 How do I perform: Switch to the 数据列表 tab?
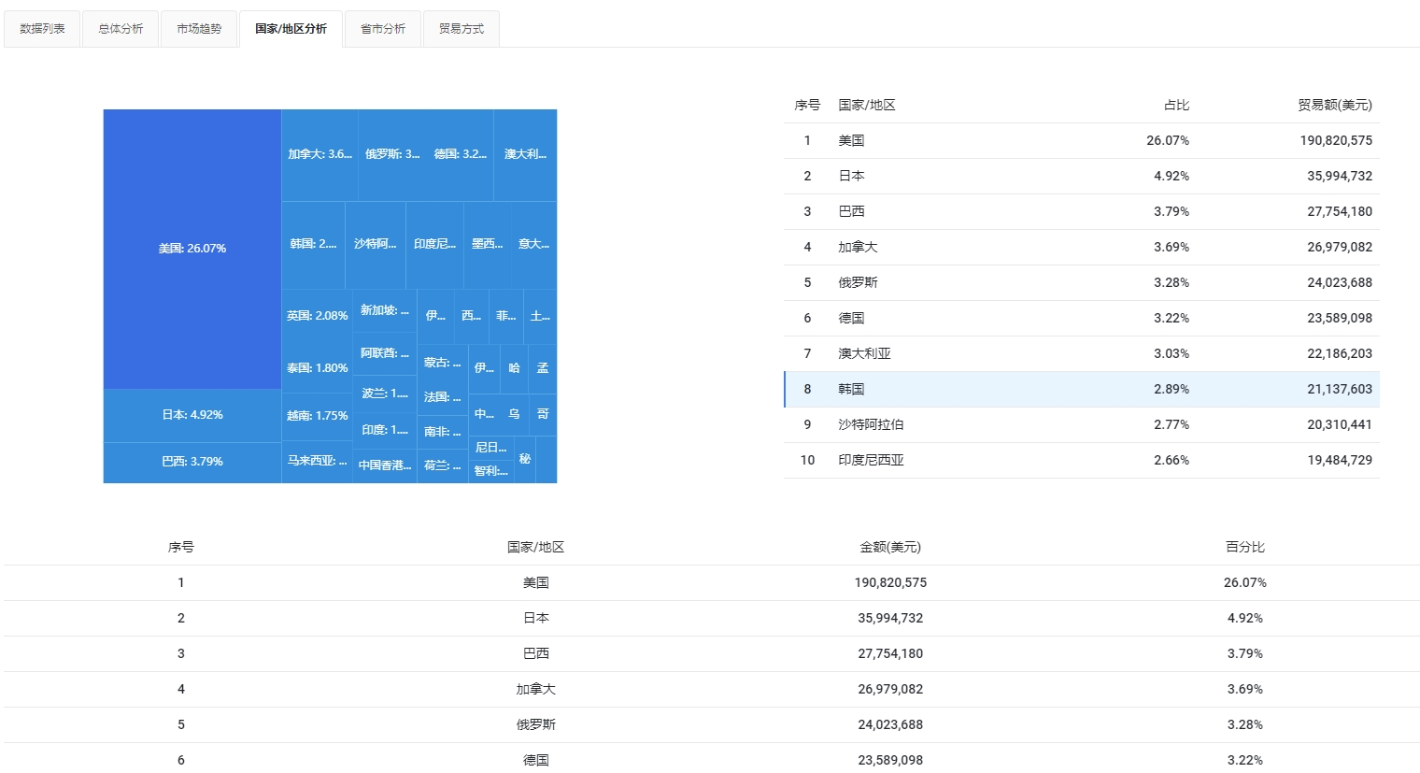pyautogui.click(x=42, y=29)
